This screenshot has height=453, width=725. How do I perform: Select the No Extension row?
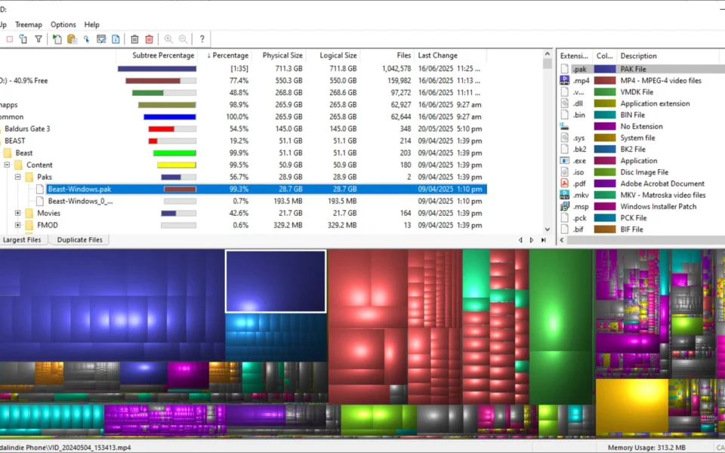[641, 126]
